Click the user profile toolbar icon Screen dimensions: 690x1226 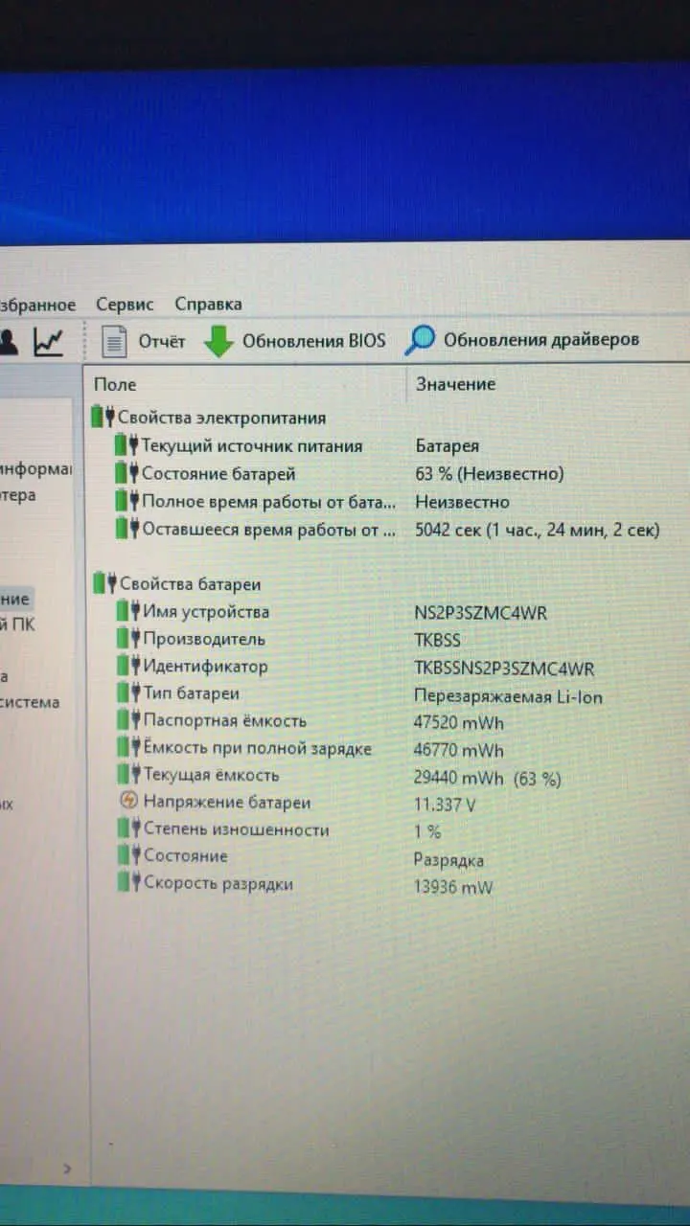click(8, 342)
